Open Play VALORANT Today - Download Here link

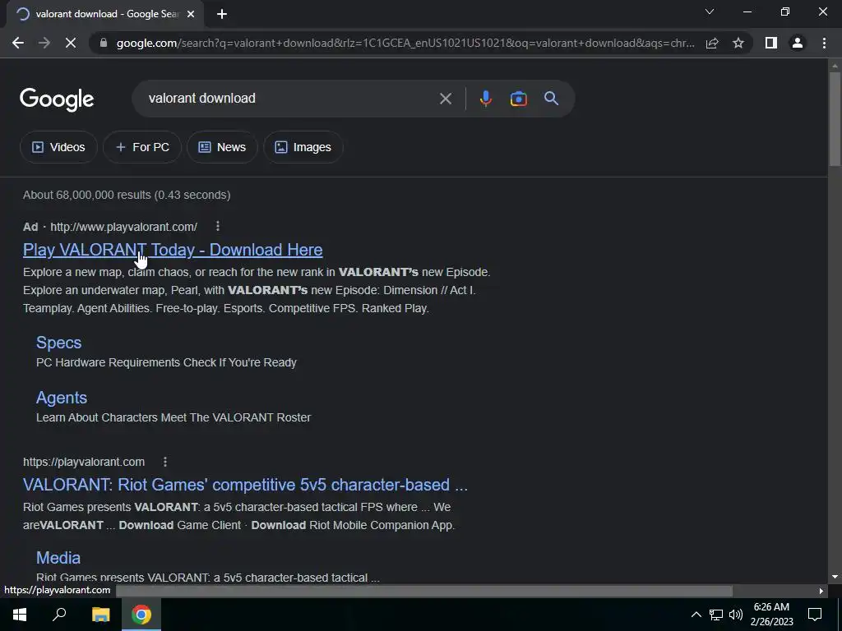(173, 250)
